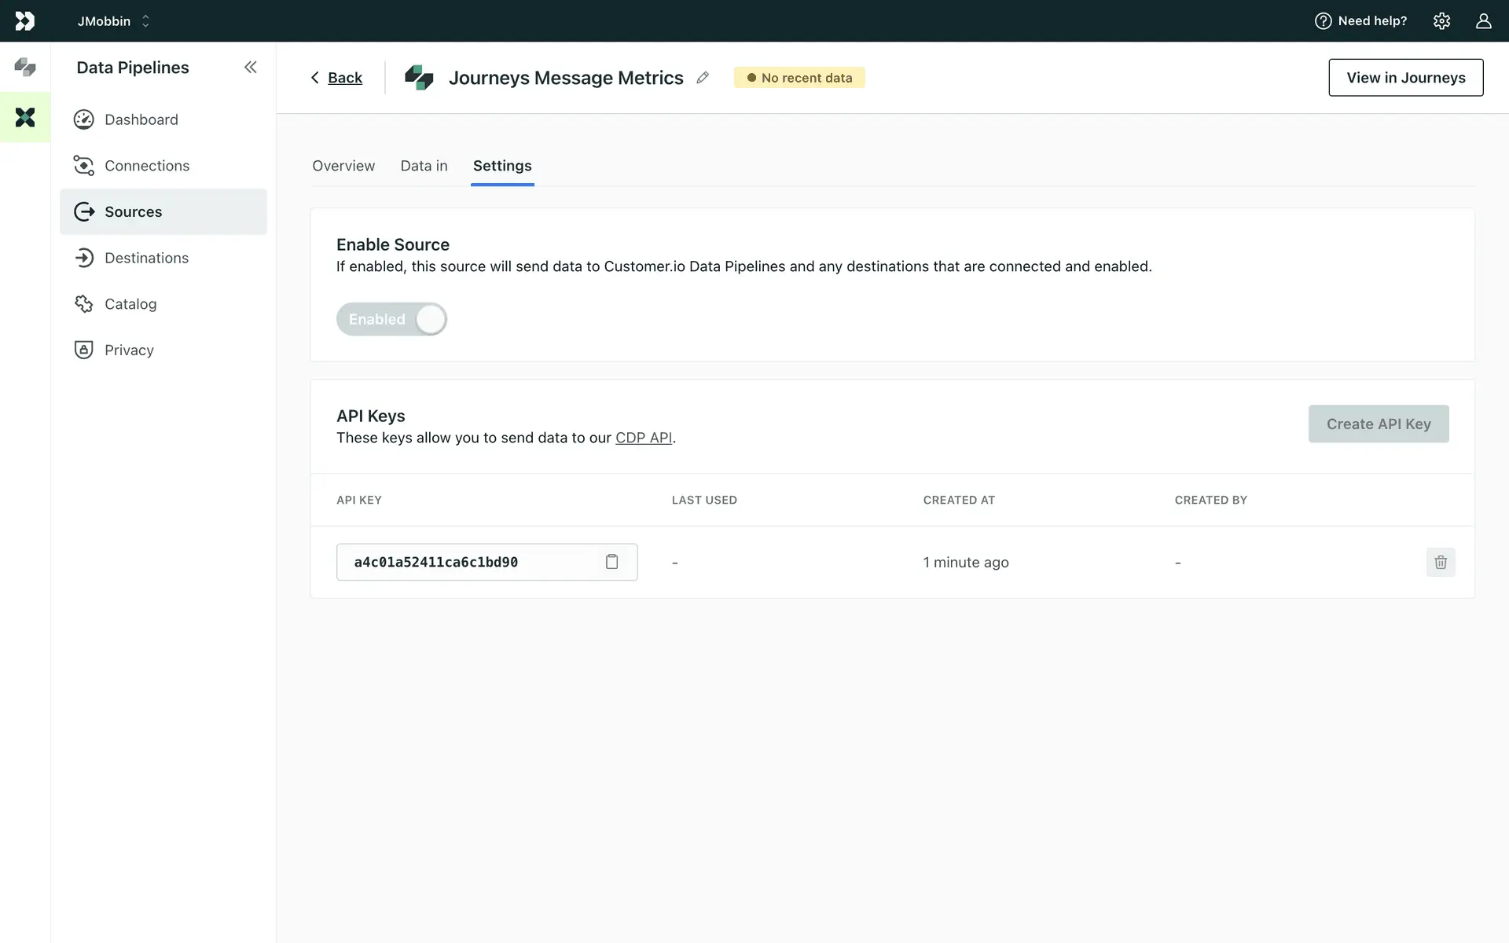Click the Create API Key button
Image resolution: width=1509 pixels, height=943 pixels.
coord(1378,424)
